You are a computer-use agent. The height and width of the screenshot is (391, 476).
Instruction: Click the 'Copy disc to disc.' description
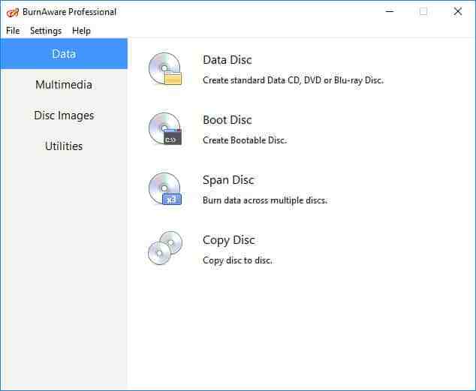pos(237,260)
